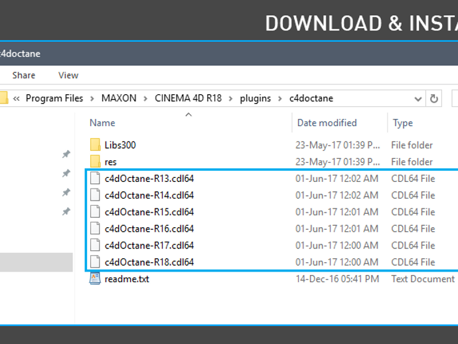The image size is (458, 344).
Task: Sort files by Name column header
Action: coord(102,123)
